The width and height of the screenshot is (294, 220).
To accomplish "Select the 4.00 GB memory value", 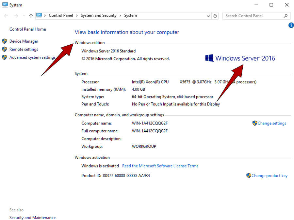I will (139, 89).
